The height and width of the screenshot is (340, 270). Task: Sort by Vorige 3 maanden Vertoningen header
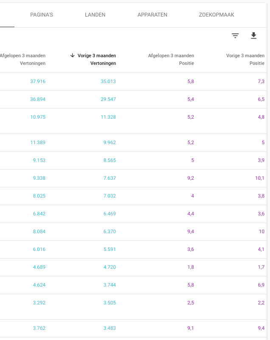pyautogui.click(x=97, y=59)
